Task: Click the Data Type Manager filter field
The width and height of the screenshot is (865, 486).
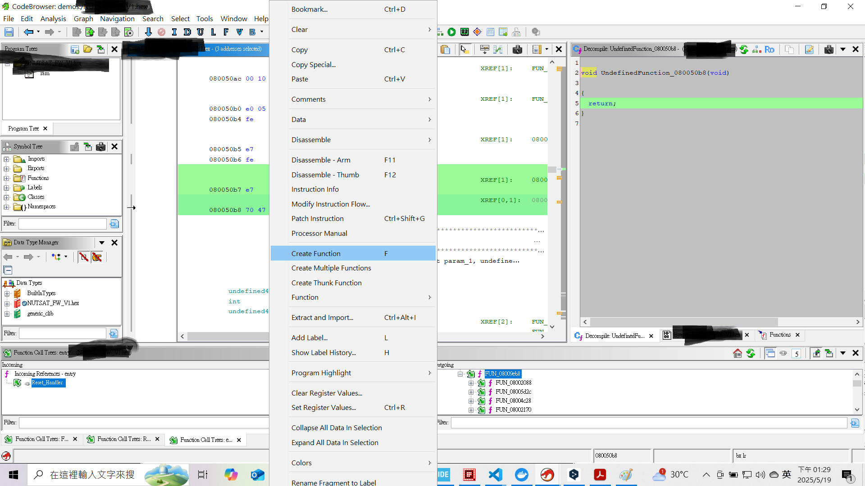Action: [63, 333]
